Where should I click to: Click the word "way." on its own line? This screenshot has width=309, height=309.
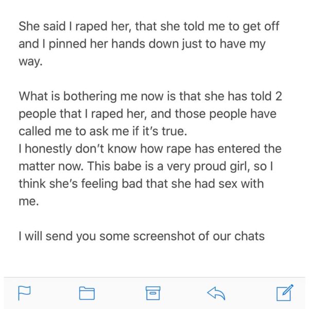pyautogui.click(x=30, y=61)
